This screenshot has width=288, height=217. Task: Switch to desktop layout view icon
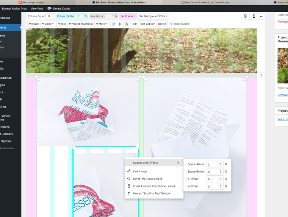coord(246,16)
